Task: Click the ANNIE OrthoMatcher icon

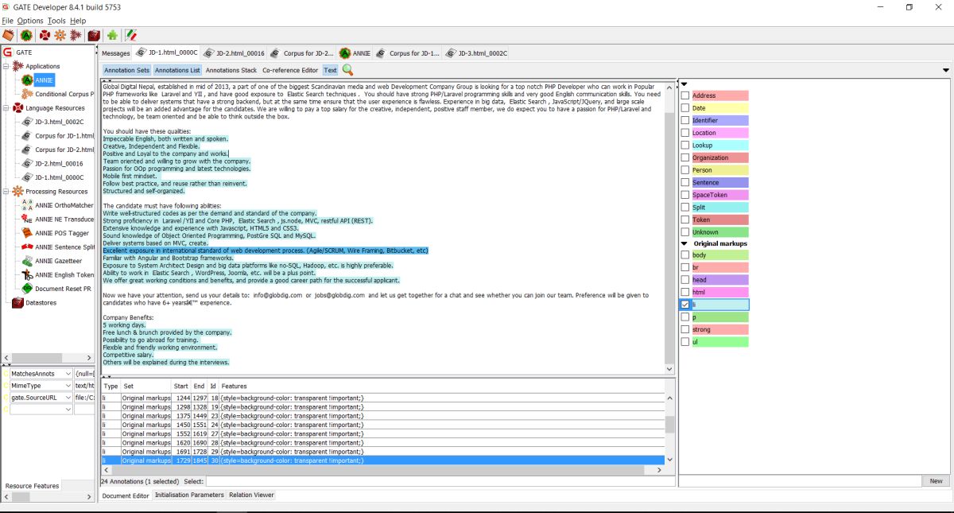Action: [28, 205]
